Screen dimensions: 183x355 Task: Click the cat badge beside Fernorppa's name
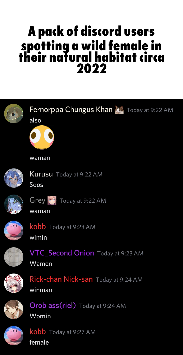pos(119,110)
